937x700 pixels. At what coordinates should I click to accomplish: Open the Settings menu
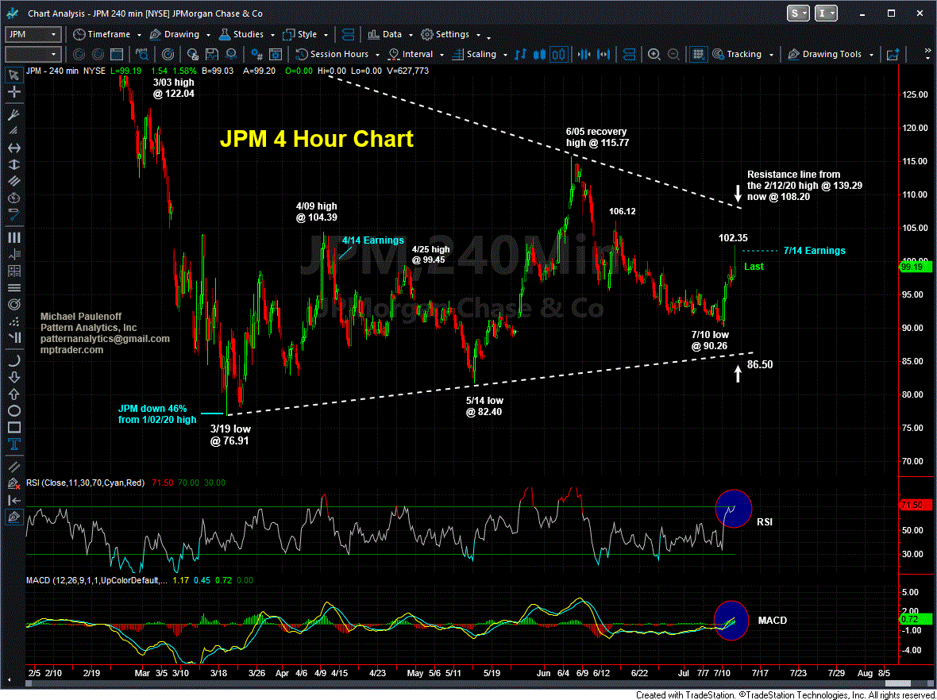pyautogui.click(x=451, y=35)
